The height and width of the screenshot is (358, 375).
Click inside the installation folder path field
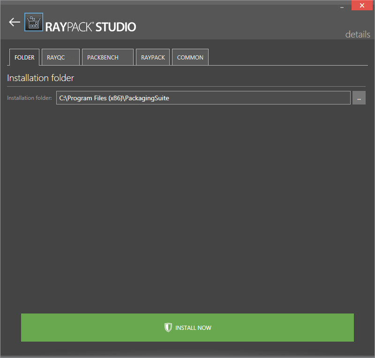(258, 98)
